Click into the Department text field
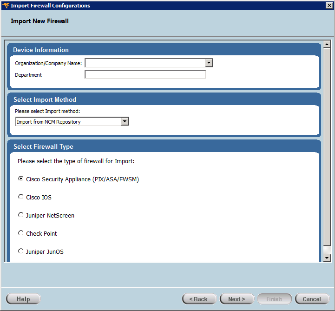Image resolution: width=335 pixels, height=311 pixels. [x=145, y=74]
